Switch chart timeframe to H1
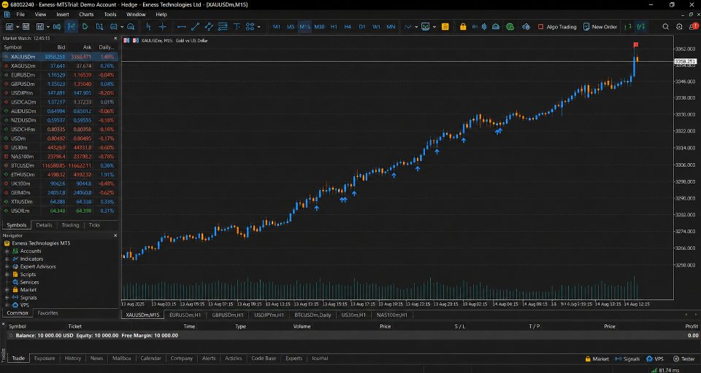701x373 pixels. coord(334,27)
